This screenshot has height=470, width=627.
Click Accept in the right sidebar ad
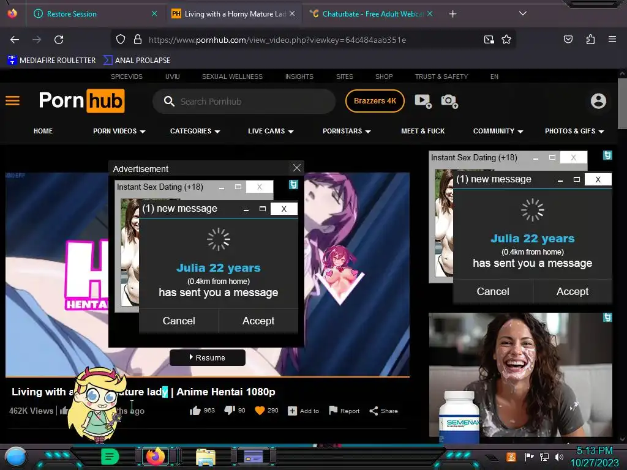tap(573, 291)
